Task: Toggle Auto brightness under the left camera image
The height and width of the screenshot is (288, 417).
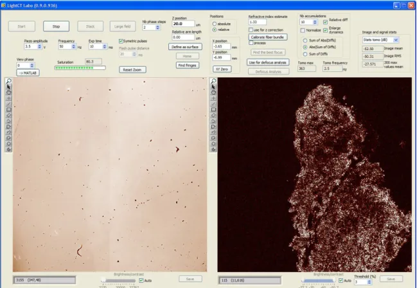Action: (141, 280)
